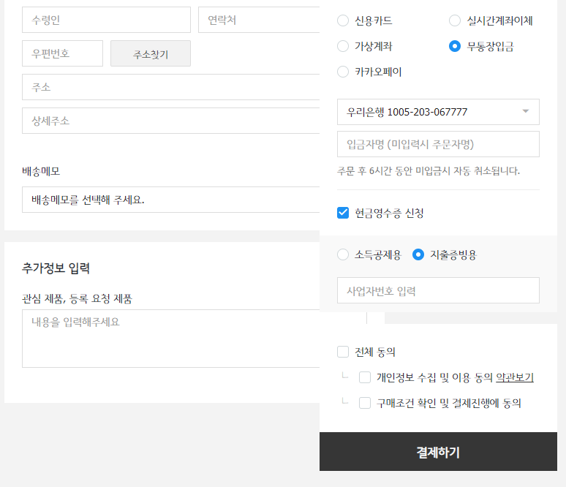Click the 사업자번호 입력 field
This screenshot has width=566, height=487.
pyautogui.click(x=438, y=290)
